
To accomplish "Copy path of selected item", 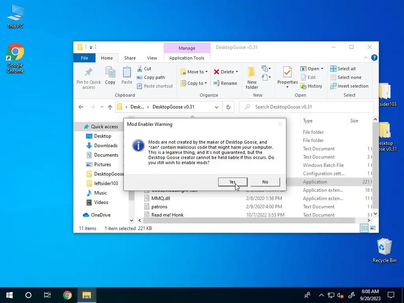I will tap(151, 77).
